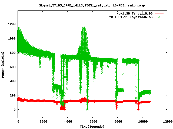Click the 600 y-axis tick label
The height and width of the screenshot is (129, 173).
tap(13, 67)
